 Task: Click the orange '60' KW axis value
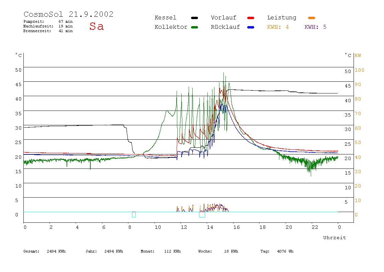coord(358,128)
